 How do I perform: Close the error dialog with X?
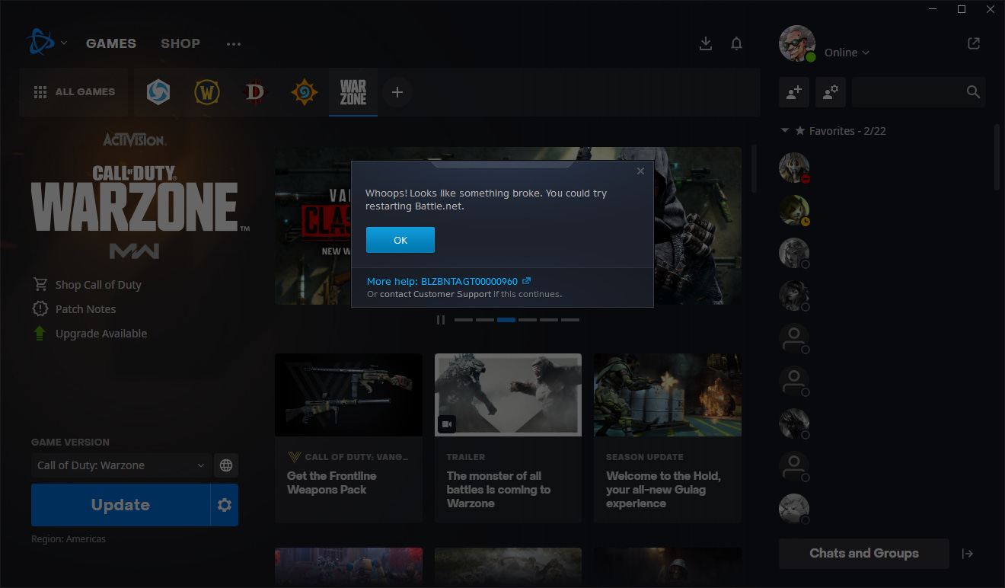pyautogui.click(x=640, y=171)
